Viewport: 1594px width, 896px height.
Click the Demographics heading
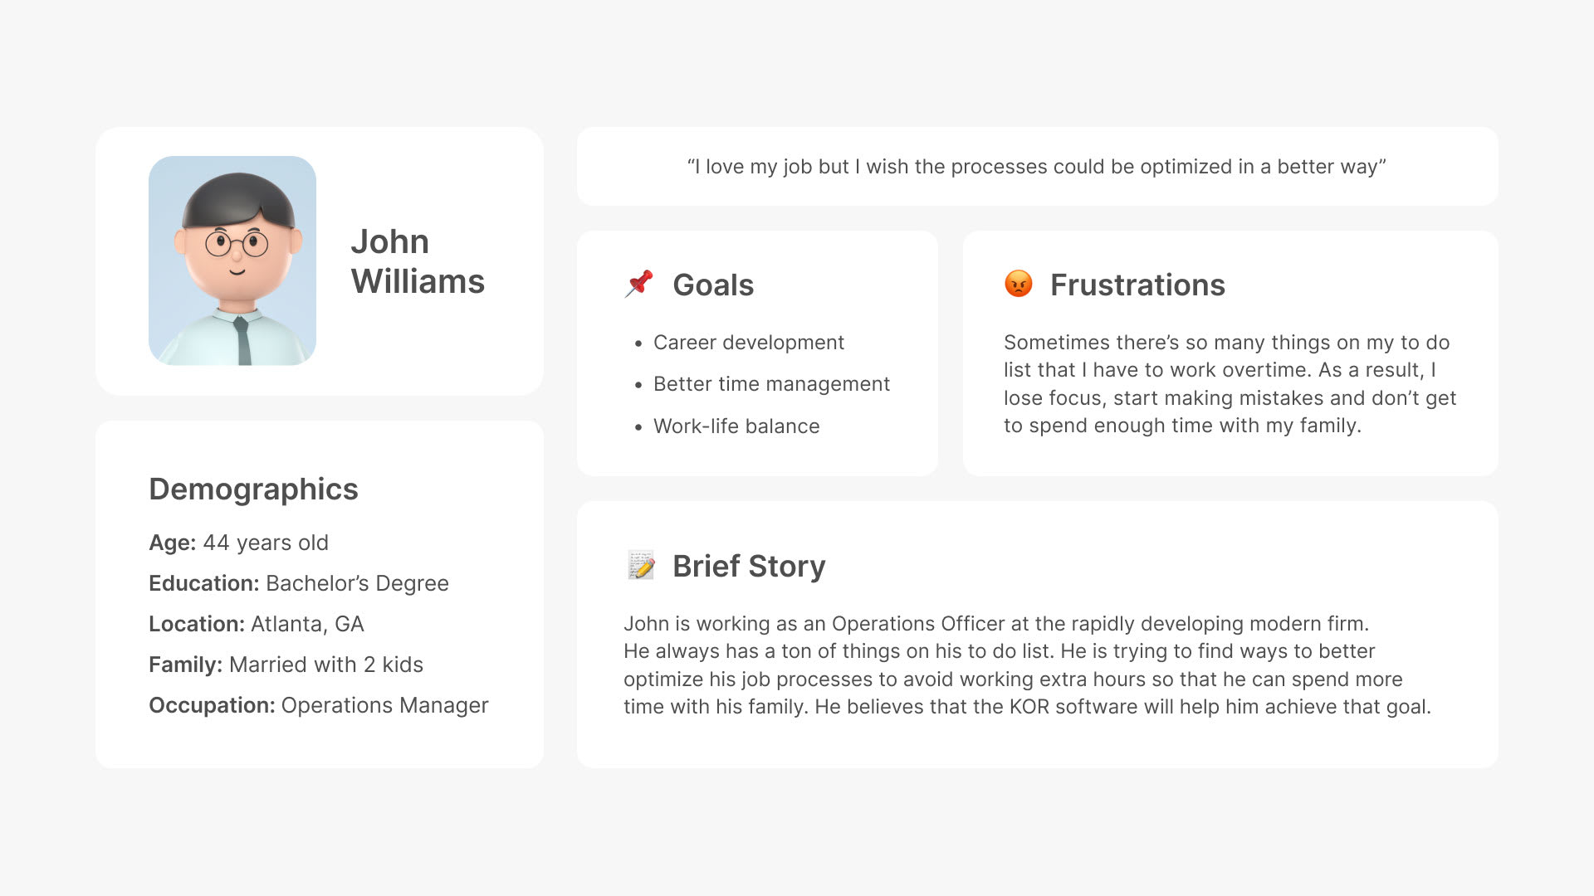coord(253,489)
